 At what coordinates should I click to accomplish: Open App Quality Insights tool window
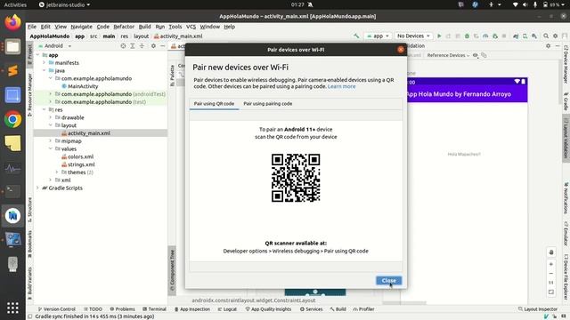click(268, 309)
